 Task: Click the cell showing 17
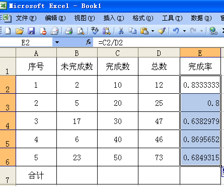77,121
